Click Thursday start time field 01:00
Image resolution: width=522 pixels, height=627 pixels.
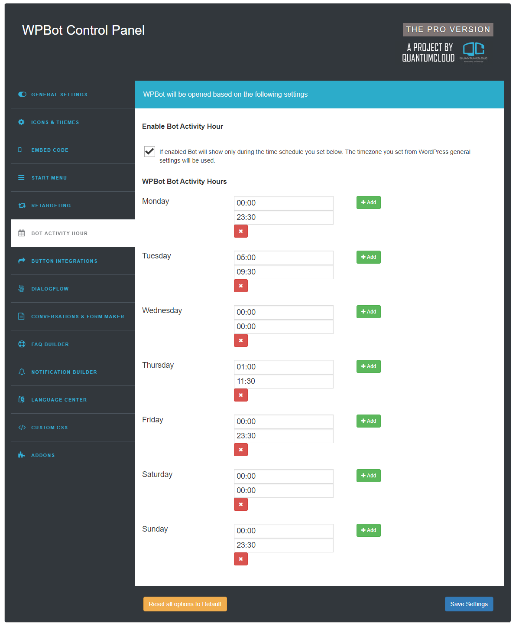284,367
